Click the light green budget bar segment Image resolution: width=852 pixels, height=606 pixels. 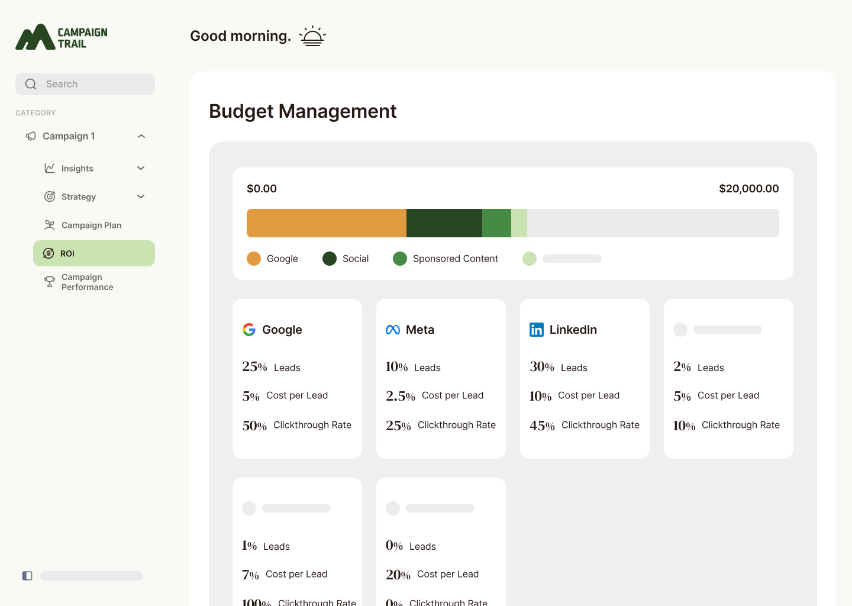coord(519,223)
